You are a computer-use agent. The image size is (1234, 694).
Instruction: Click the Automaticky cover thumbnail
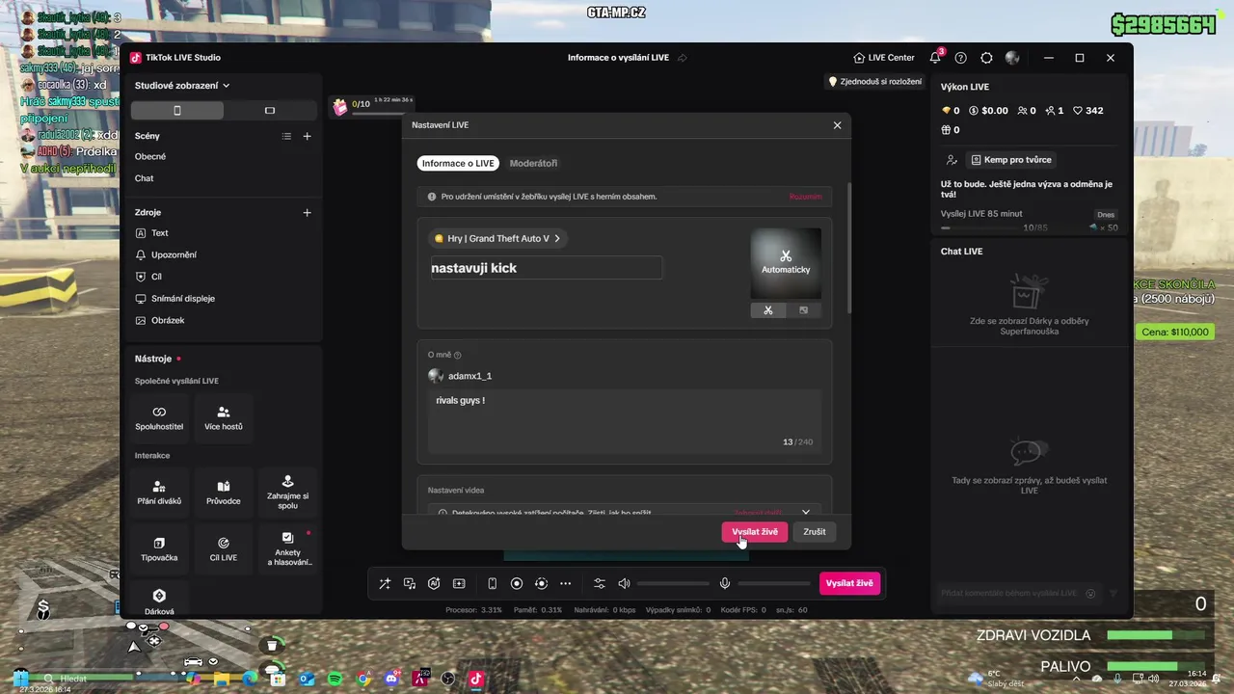coord(786,263)
